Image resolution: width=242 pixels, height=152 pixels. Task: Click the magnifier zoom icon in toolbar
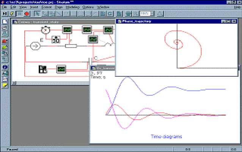pos(135,14)
